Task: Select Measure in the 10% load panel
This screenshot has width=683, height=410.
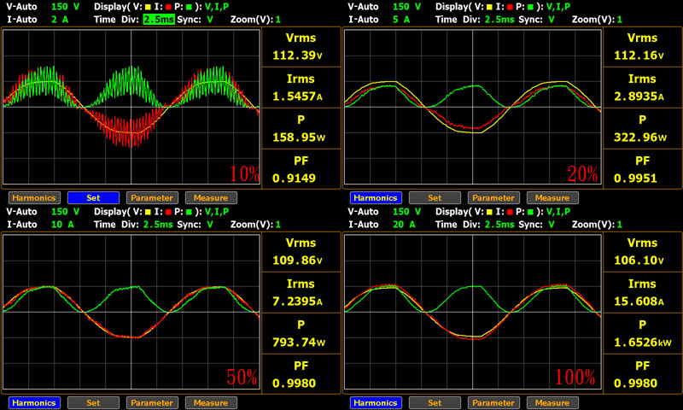Action: (x=211, y=198)
